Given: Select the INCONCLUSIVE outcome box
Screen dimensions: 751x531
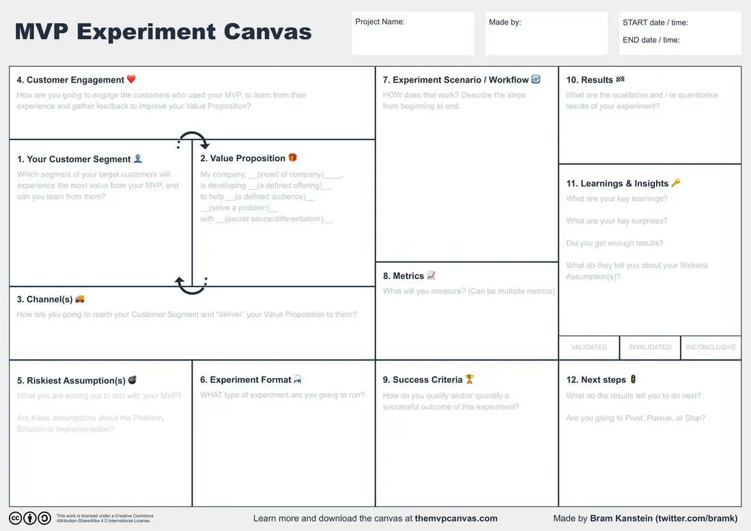Looking at the screenshot, I should pos(711,347).
